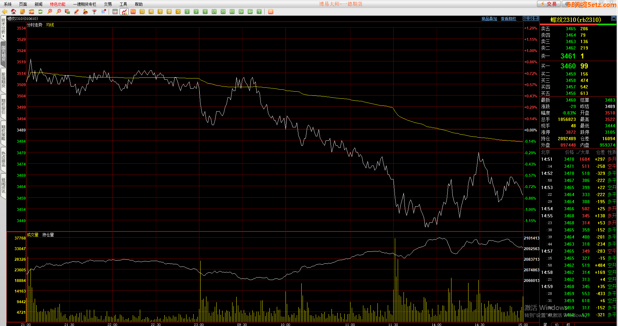Toggle the daily (日) K-line period

(x=142, y=12)
